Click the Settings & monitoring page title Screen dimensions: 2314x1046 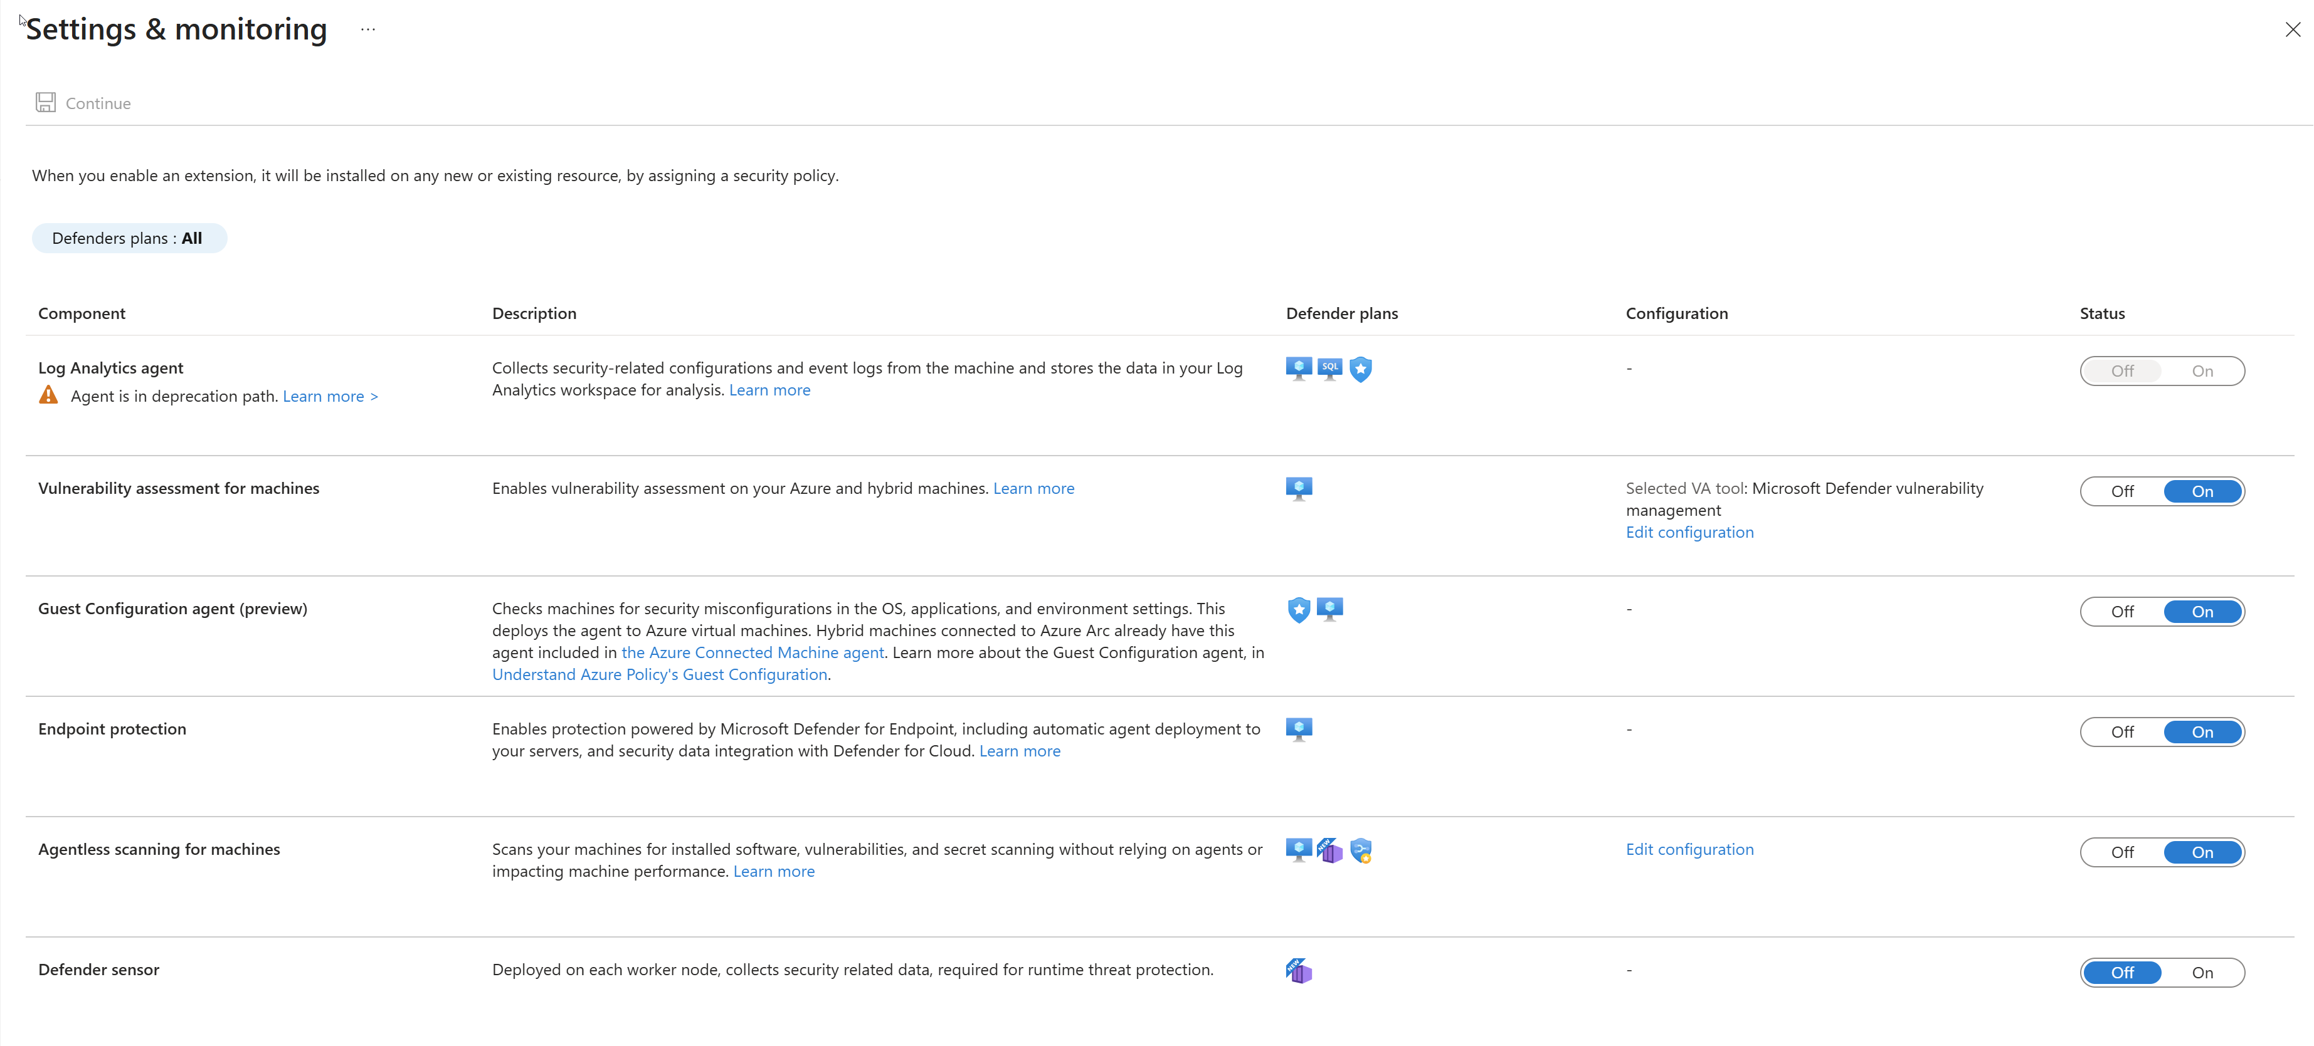click(x=176, y=29)
